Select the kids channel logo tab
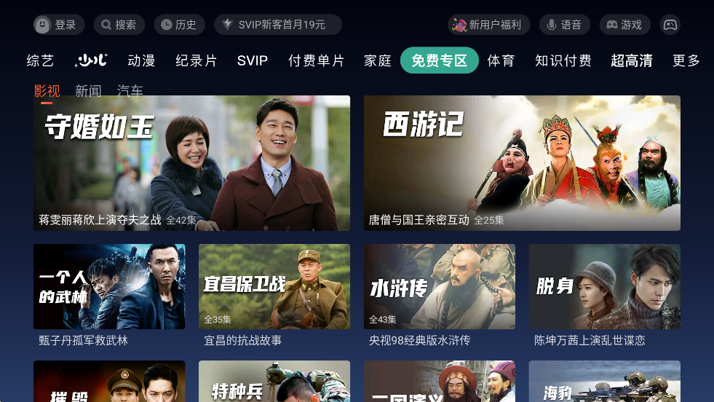714x402 pixels. click(91, 60)
